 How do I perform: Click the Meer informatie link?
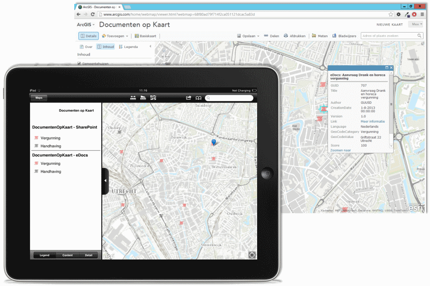[372, 121]
